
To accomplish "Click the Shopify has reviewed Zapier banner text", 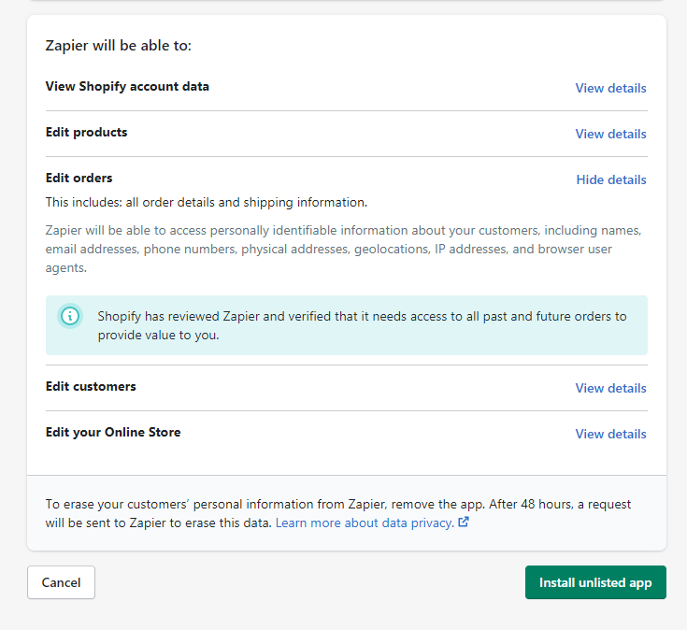I will pyautogui.click(x=362, y=325).
